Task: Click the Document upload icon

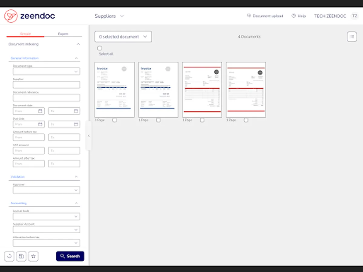Action: 249,16
